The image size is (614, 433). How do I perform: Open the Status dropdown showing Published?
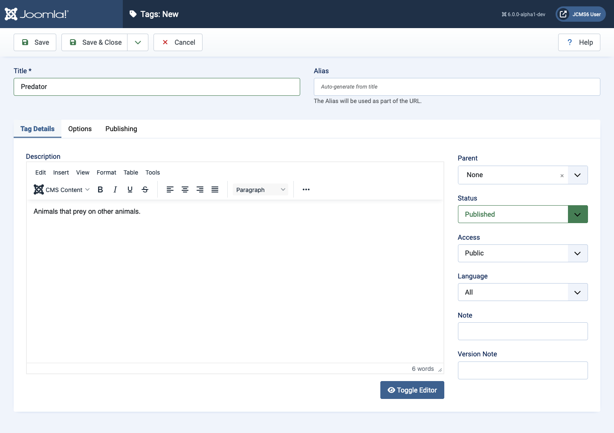click(522, 214)
